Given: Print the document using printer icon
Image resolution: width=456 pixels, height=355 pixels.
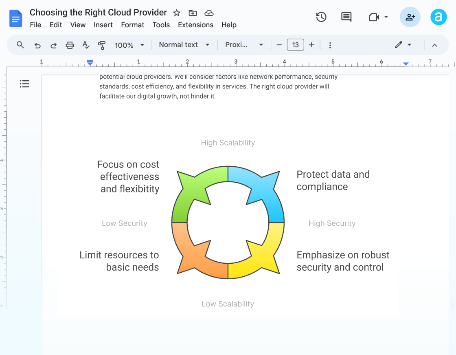Looking at the screenshot, I should pos(70,45).
